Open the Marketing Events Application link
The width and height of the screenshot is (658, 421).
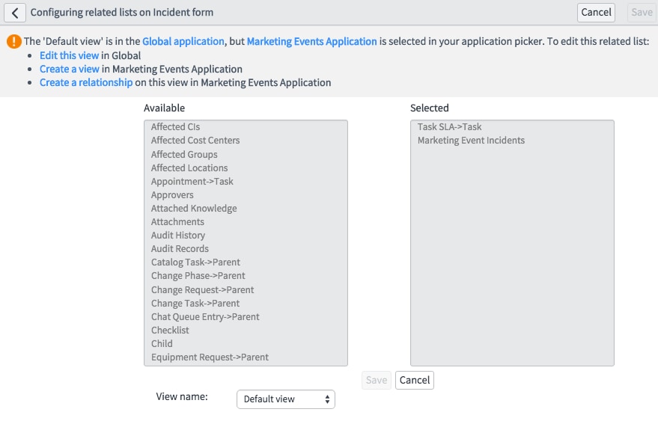click(311, 42)
